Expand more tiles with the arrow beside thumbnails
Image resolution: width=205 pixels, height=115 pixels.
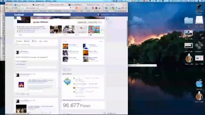click(x=102, y=29)
